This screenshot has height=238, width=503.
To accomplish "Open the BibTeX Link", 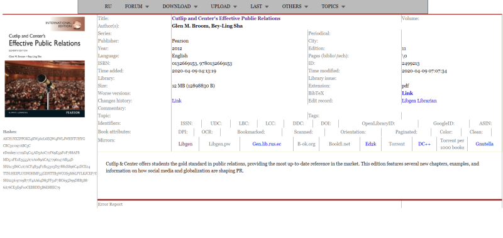I will pos(407,93).
